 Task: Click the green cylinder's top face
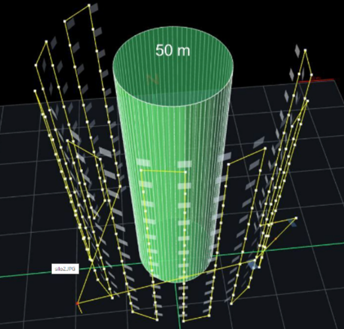pyautogui.click(x=173, y=65)
